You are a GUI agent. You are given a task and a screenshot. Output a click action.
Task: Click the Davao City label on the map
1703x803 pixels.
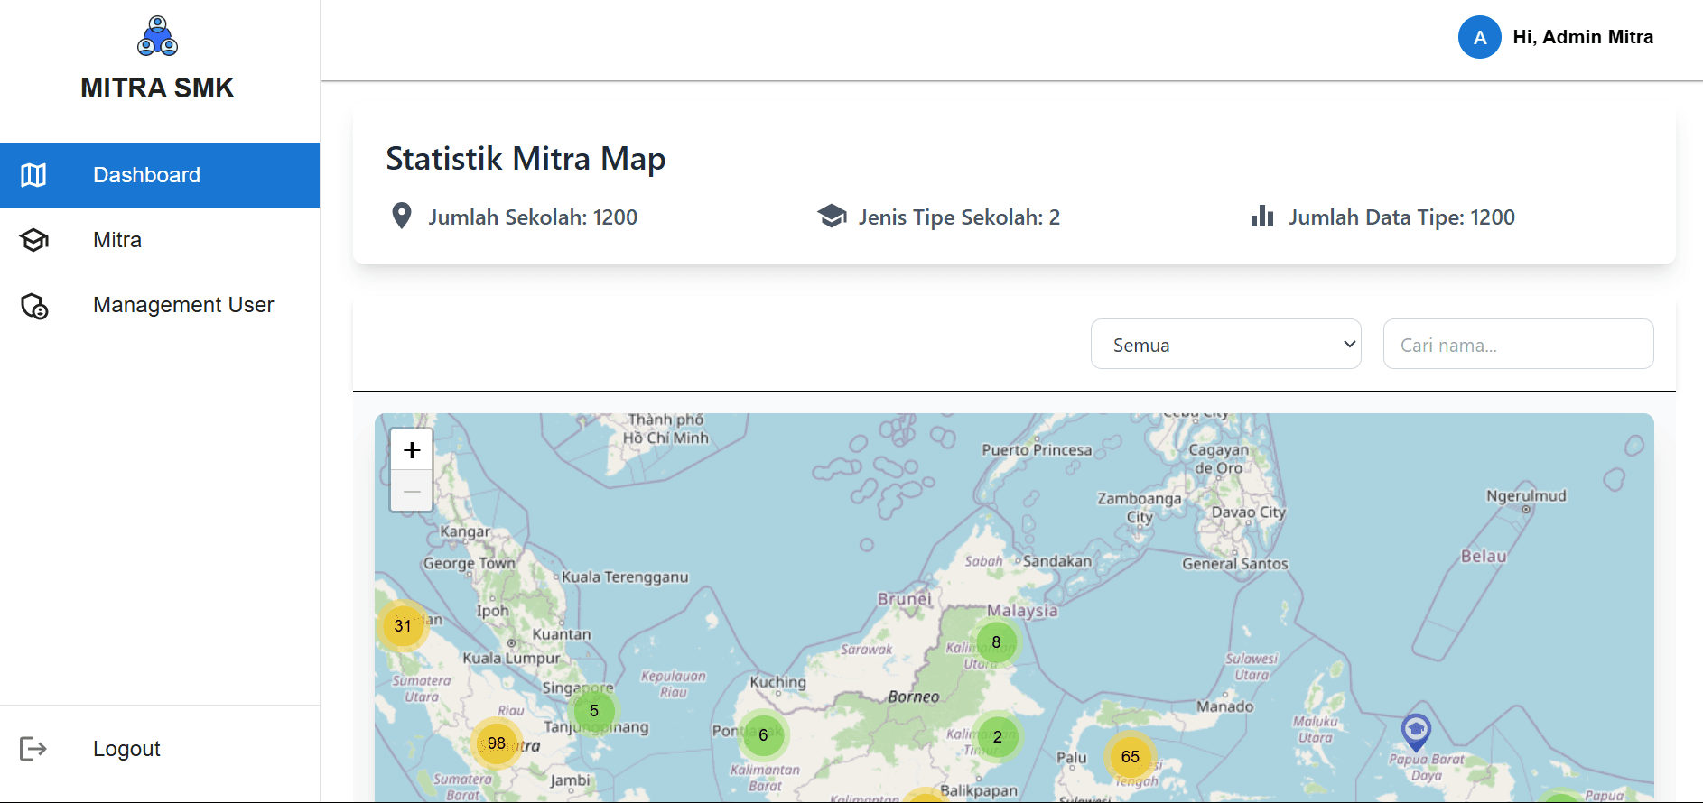(1248, 512)
